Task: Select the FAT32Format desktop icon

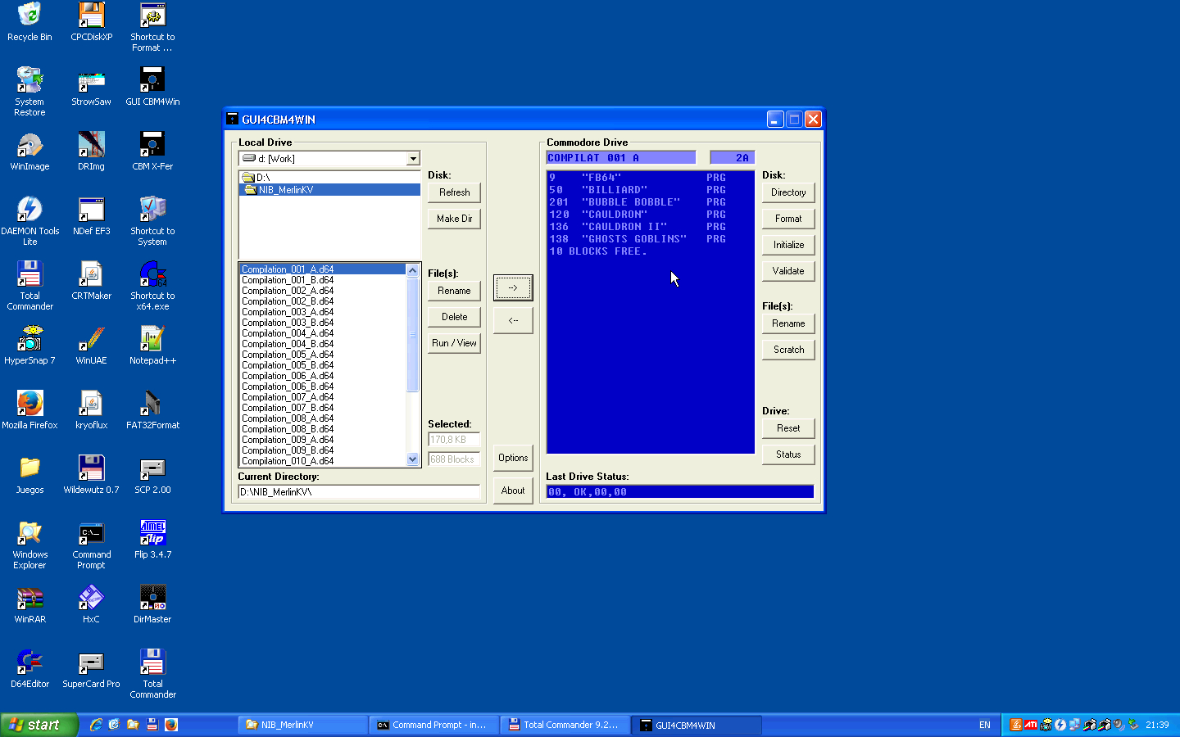Action: coord(152,410)
